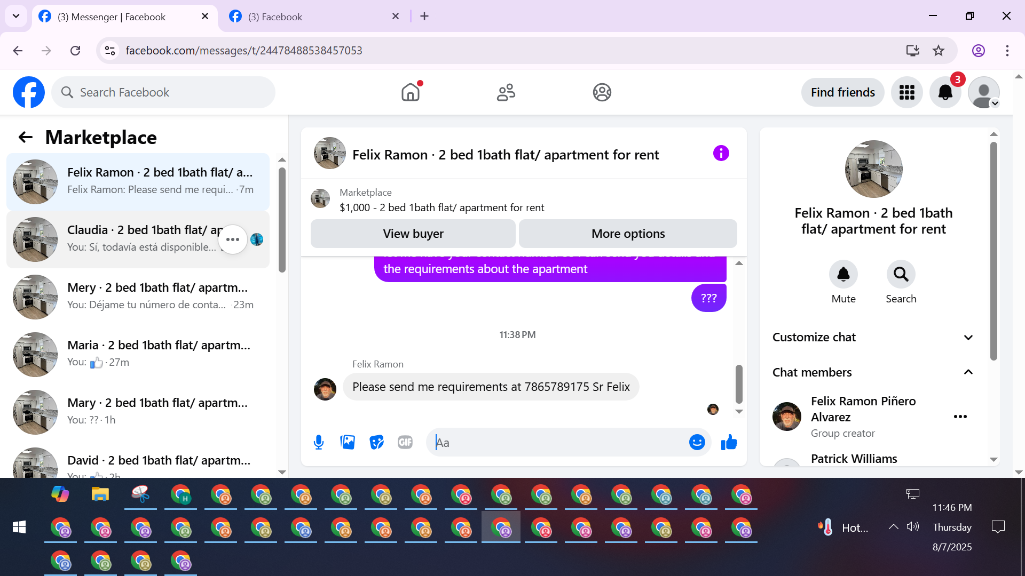Click the voice clip microphone icon

point(319,442)
